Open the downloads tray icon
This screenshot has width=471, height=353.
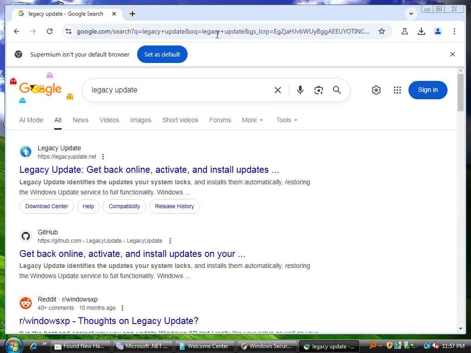(x=421, y=31)
